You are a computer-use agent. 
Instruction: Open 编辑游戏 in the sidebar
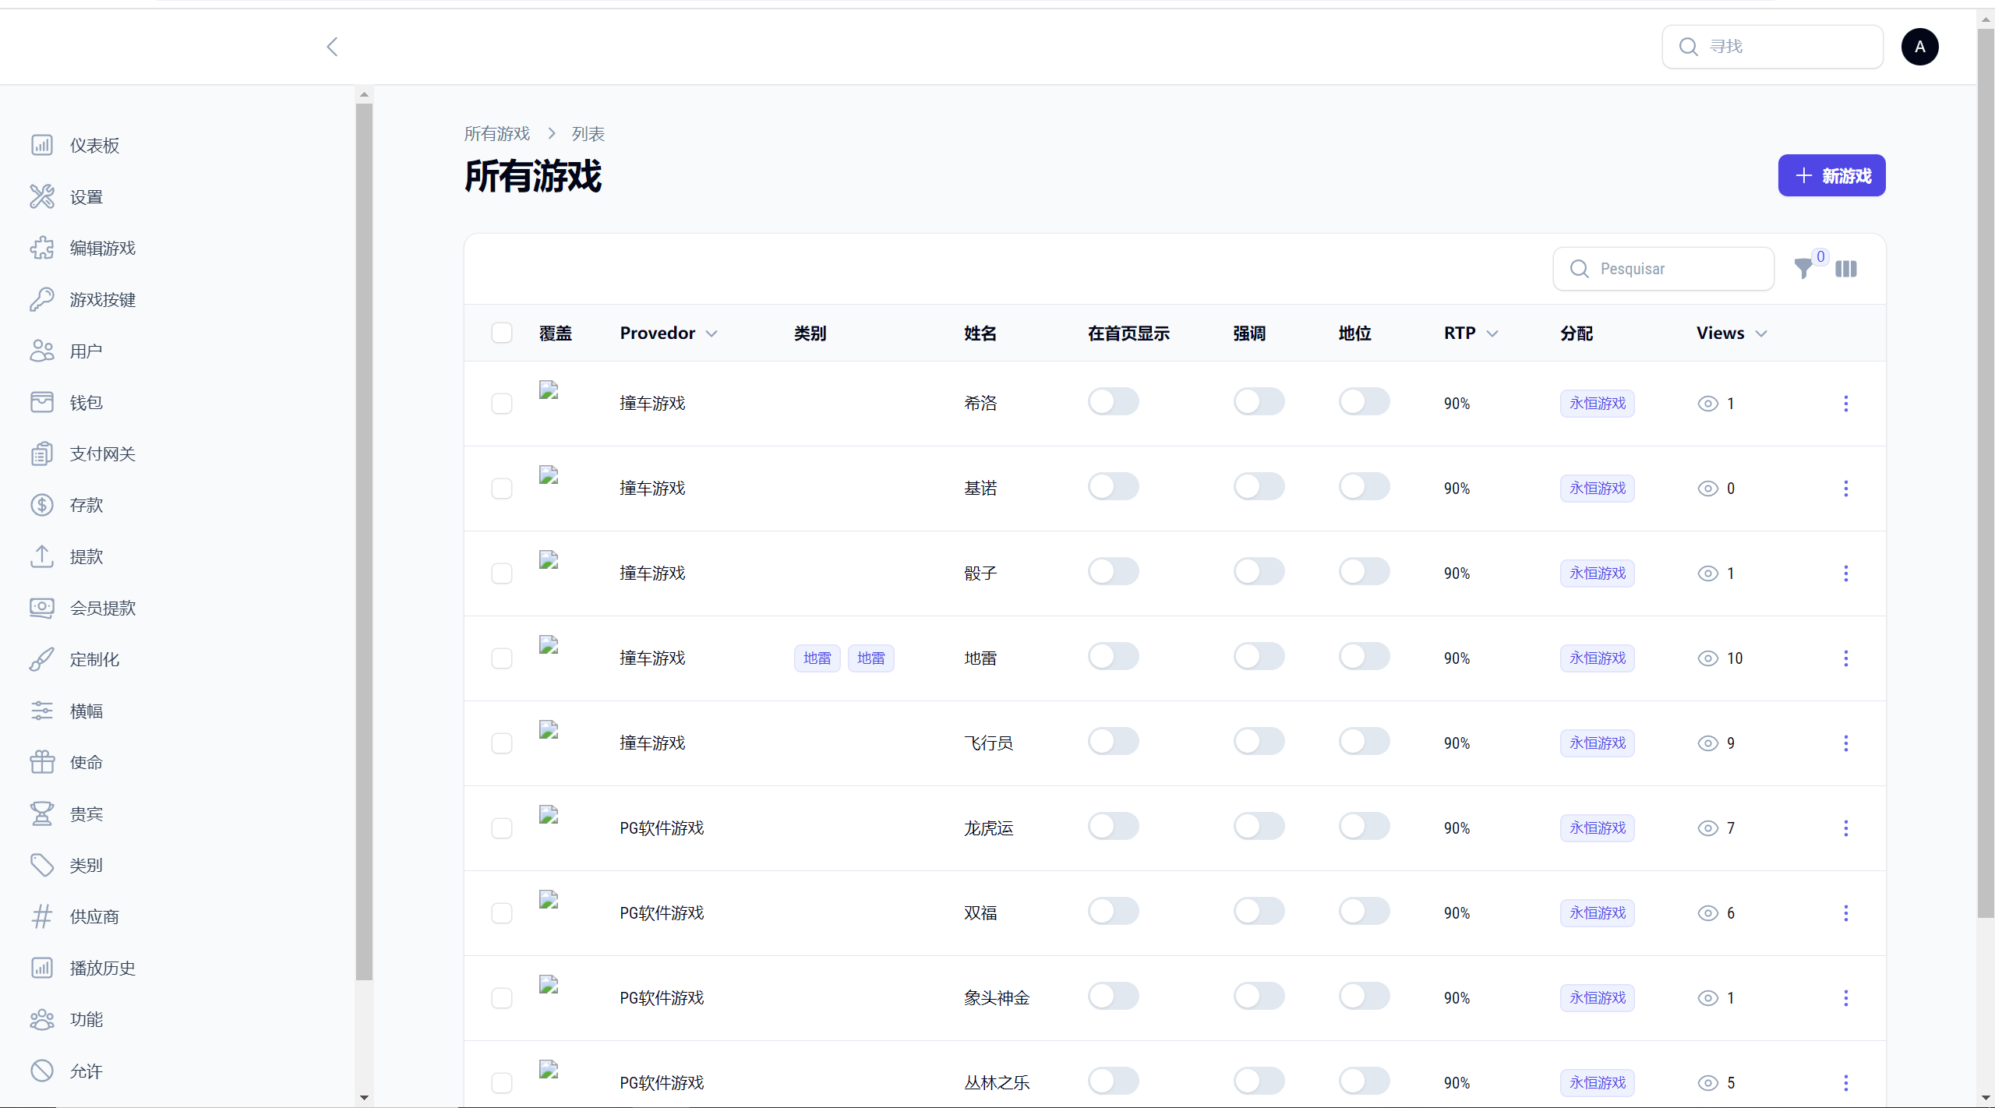click(x=102, y=248)
